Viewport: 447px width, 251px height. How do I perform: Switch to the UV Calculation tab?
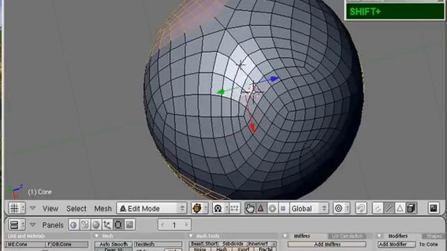pyautogui.click(x=347, y=236)
